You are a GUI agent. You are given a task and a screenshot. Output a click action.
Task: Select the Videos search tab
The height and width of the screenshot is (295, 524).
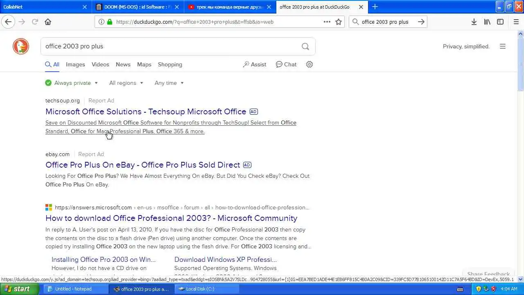coord(100,64)
